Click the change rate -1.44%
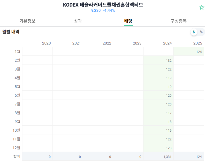The height and width of the screenshot is (162, 205). (x=109, y=10)
